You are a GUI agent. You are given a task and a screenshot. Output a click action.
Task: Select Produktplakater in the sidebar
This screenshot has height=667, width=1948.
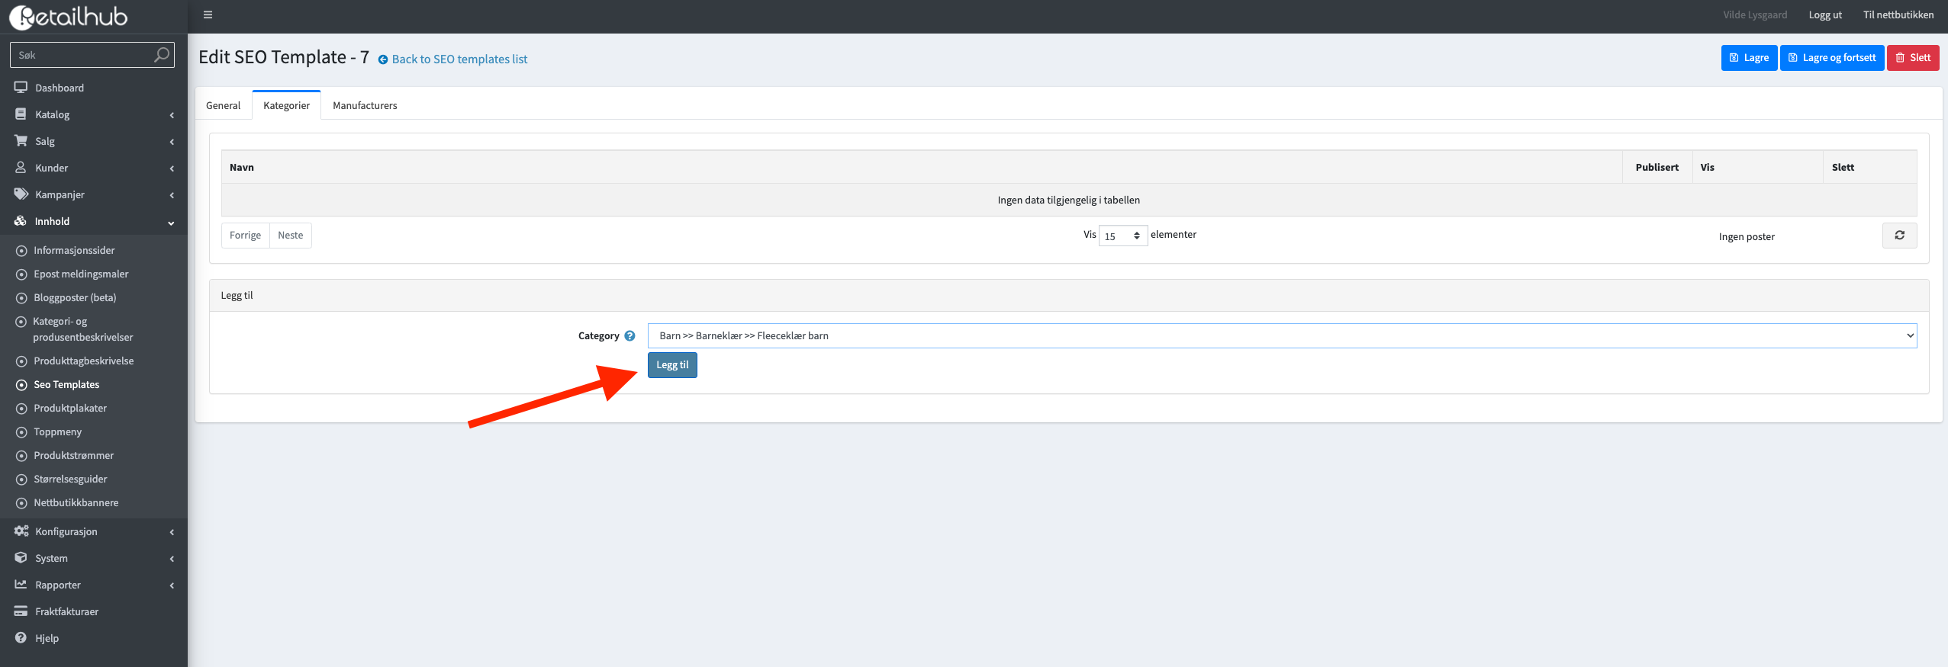[x=70, y=408]
